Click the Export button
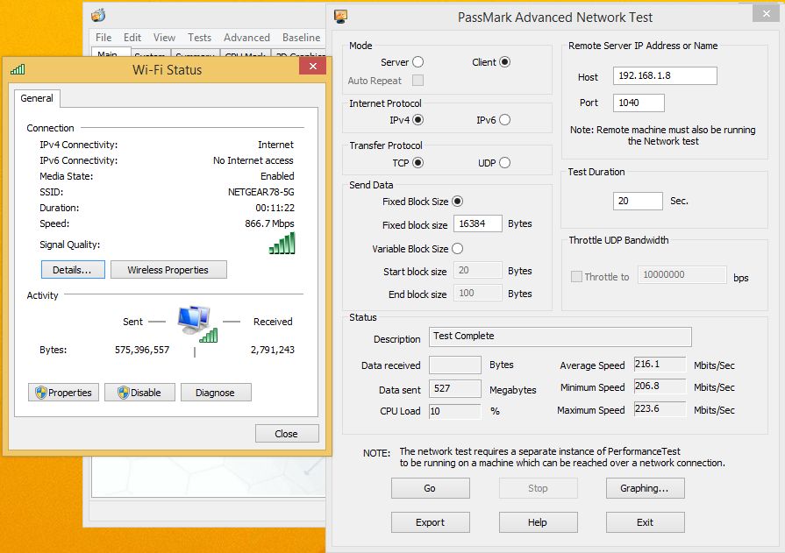Image resolution: width=785 pixels, height=553 pixels. click(x=431, y=522)
